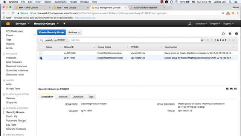Go to first page of results

click(x=208, y=40)
